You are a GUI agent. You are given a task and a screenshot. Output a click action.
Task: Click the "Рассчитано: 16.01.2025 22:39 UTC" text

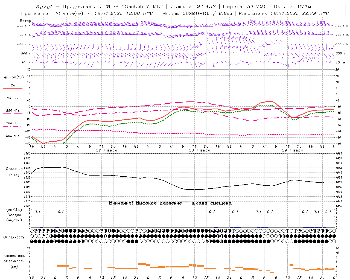pos(284,13)
